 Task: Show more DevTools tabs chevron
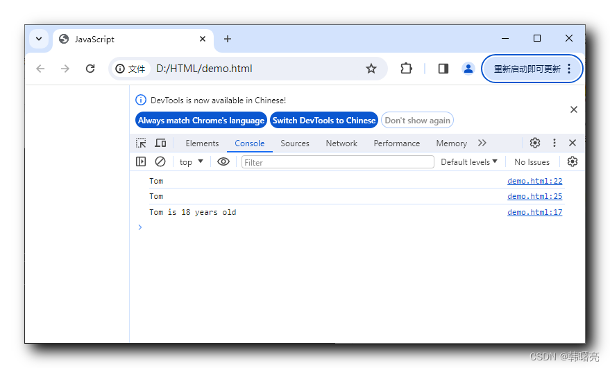coord(482,143)
